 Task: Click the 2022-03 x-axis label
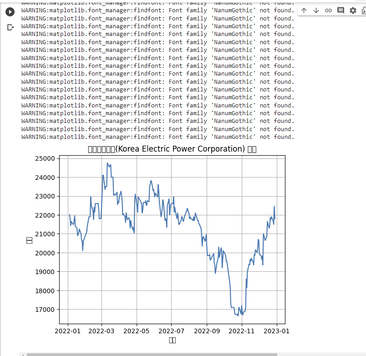click(102, 331)
